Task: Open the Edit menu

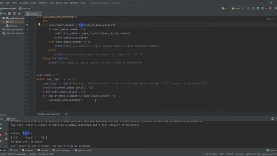Action: [8, 3]
